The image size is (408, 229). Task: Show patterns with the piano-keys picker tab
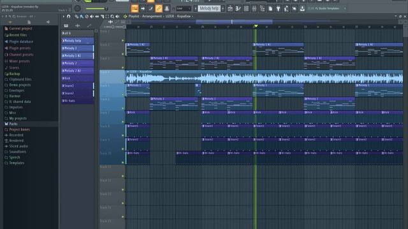click(66, 25)
